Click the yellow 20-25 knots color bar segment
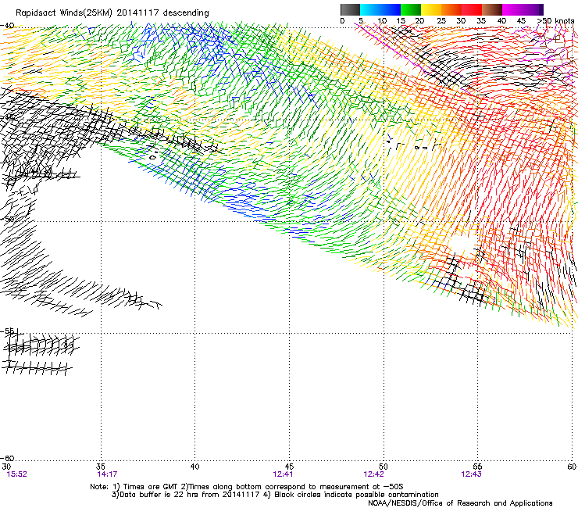The image size is (578, 508). 431,9
